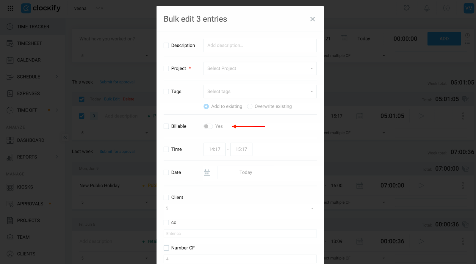
Task: Click the Timesheet sidebar icon
Action: pyautogui.click(x=10, y=43)
